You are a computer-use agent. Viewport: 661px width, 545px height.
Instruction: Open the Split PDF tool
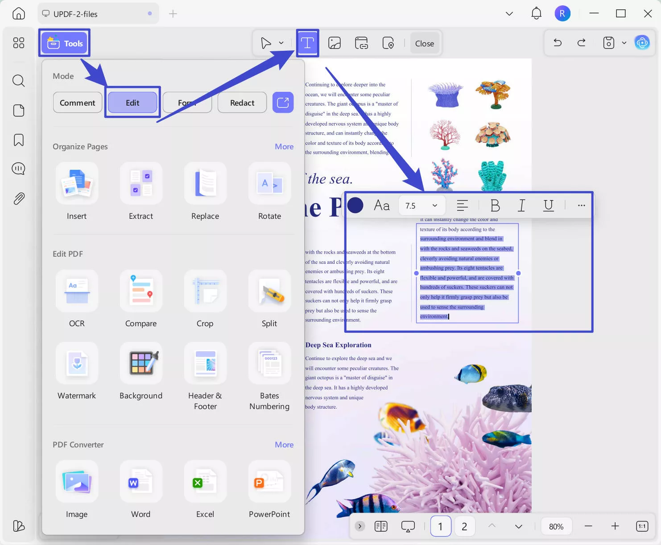pyautogui.click(x=269, y=299)
